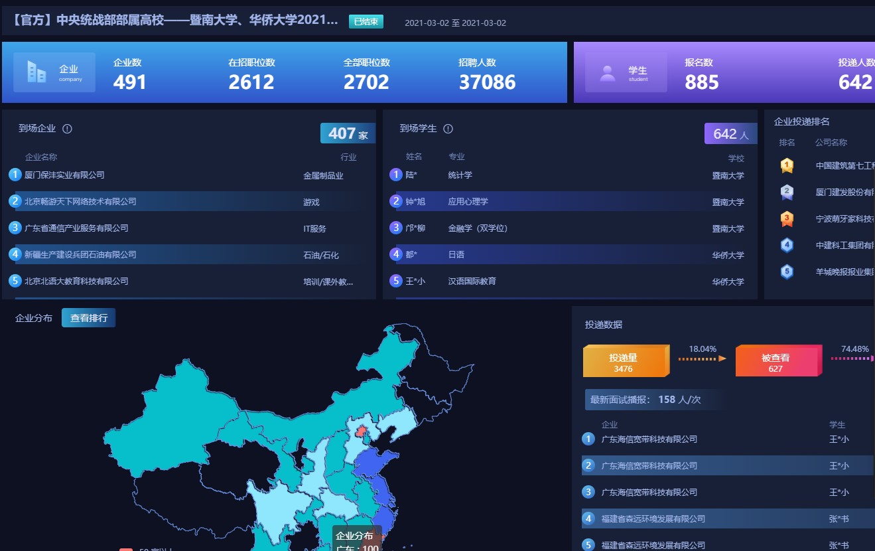Click major cell 汉语国际教育

tap(472, 281)
